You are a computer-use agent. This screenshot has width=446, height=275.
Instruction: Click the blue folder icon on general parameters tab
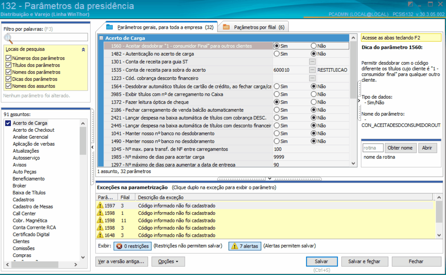[109, 27]
